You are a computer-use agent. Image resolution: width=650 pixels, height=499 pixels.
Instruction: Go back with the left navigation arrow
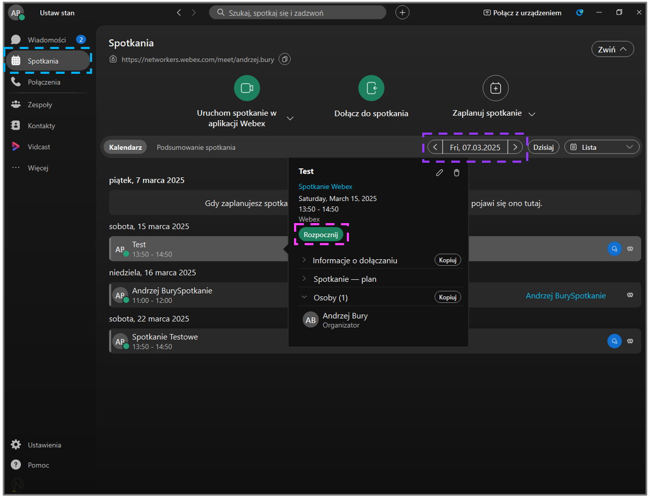coord(179,12)
